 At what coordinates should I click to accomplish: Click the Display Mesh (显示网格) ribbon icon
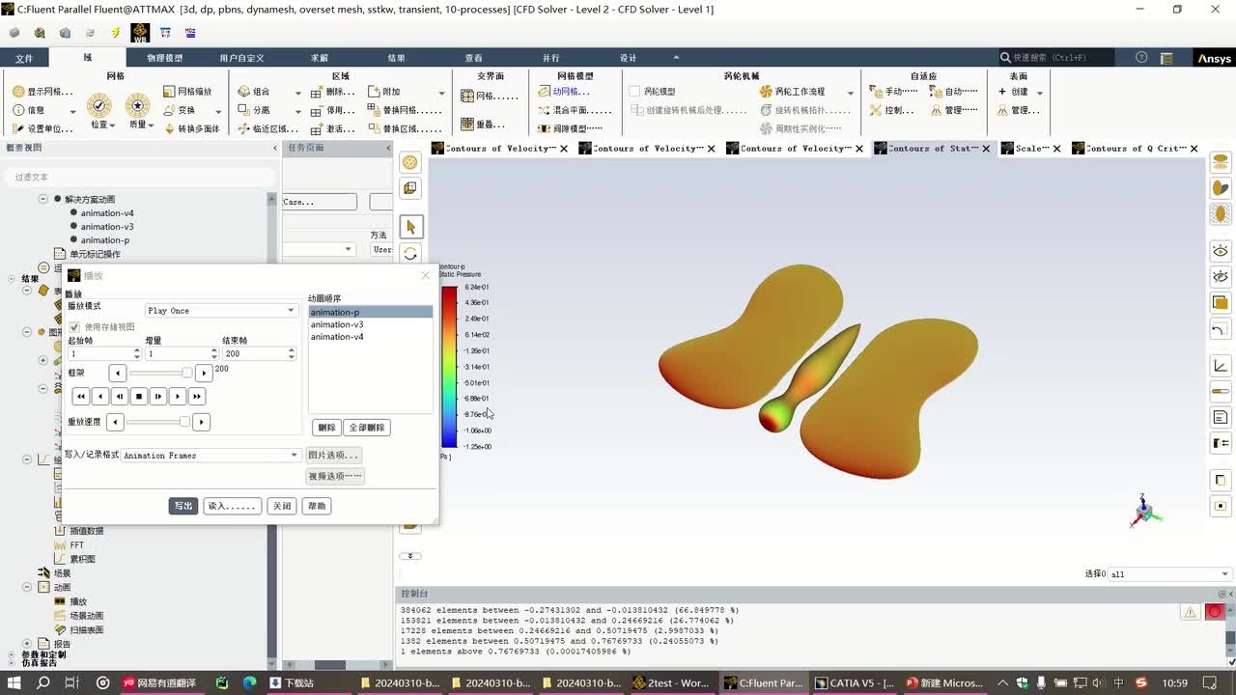tap(18, 92)
